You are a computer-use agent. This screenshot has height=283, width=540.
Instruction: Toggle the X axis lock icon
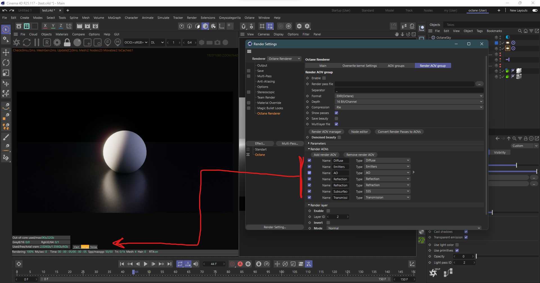coord(45,26)
